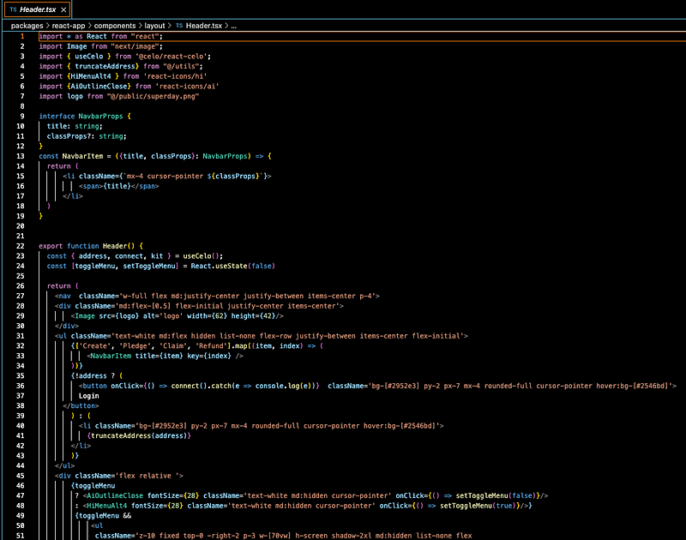The image size is (686, 540).
Task: Click line number 45 in gutter
Action: (20, 476)
